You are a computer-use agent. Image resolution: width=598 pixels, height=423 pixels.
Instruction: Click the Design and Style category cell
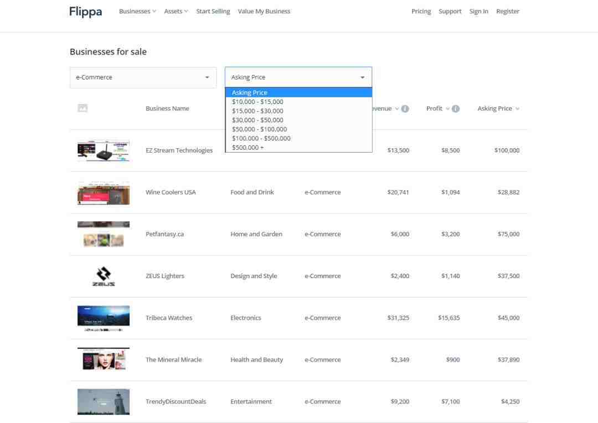coord(254,276)
